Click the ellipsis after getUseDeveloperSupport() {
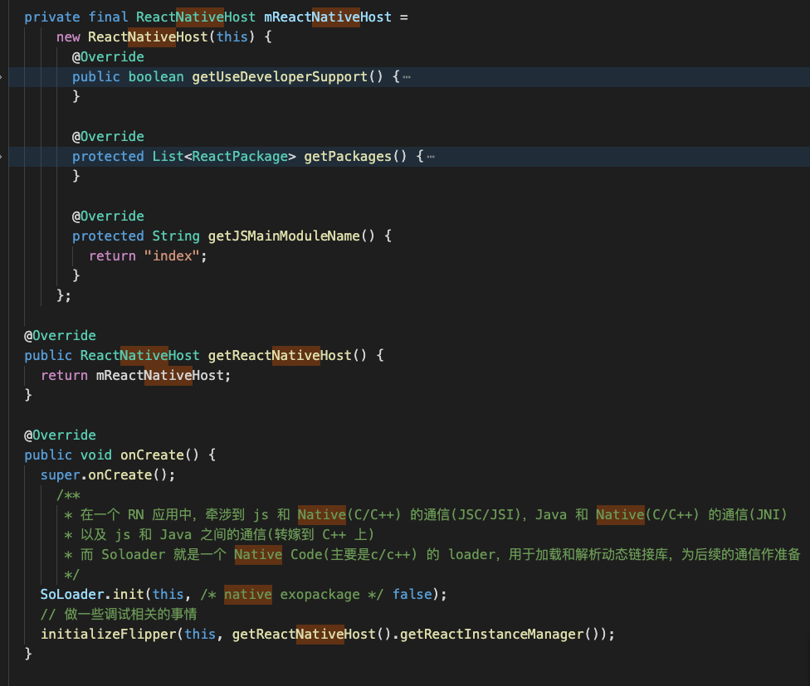810x686 pixels. (407, 77)
